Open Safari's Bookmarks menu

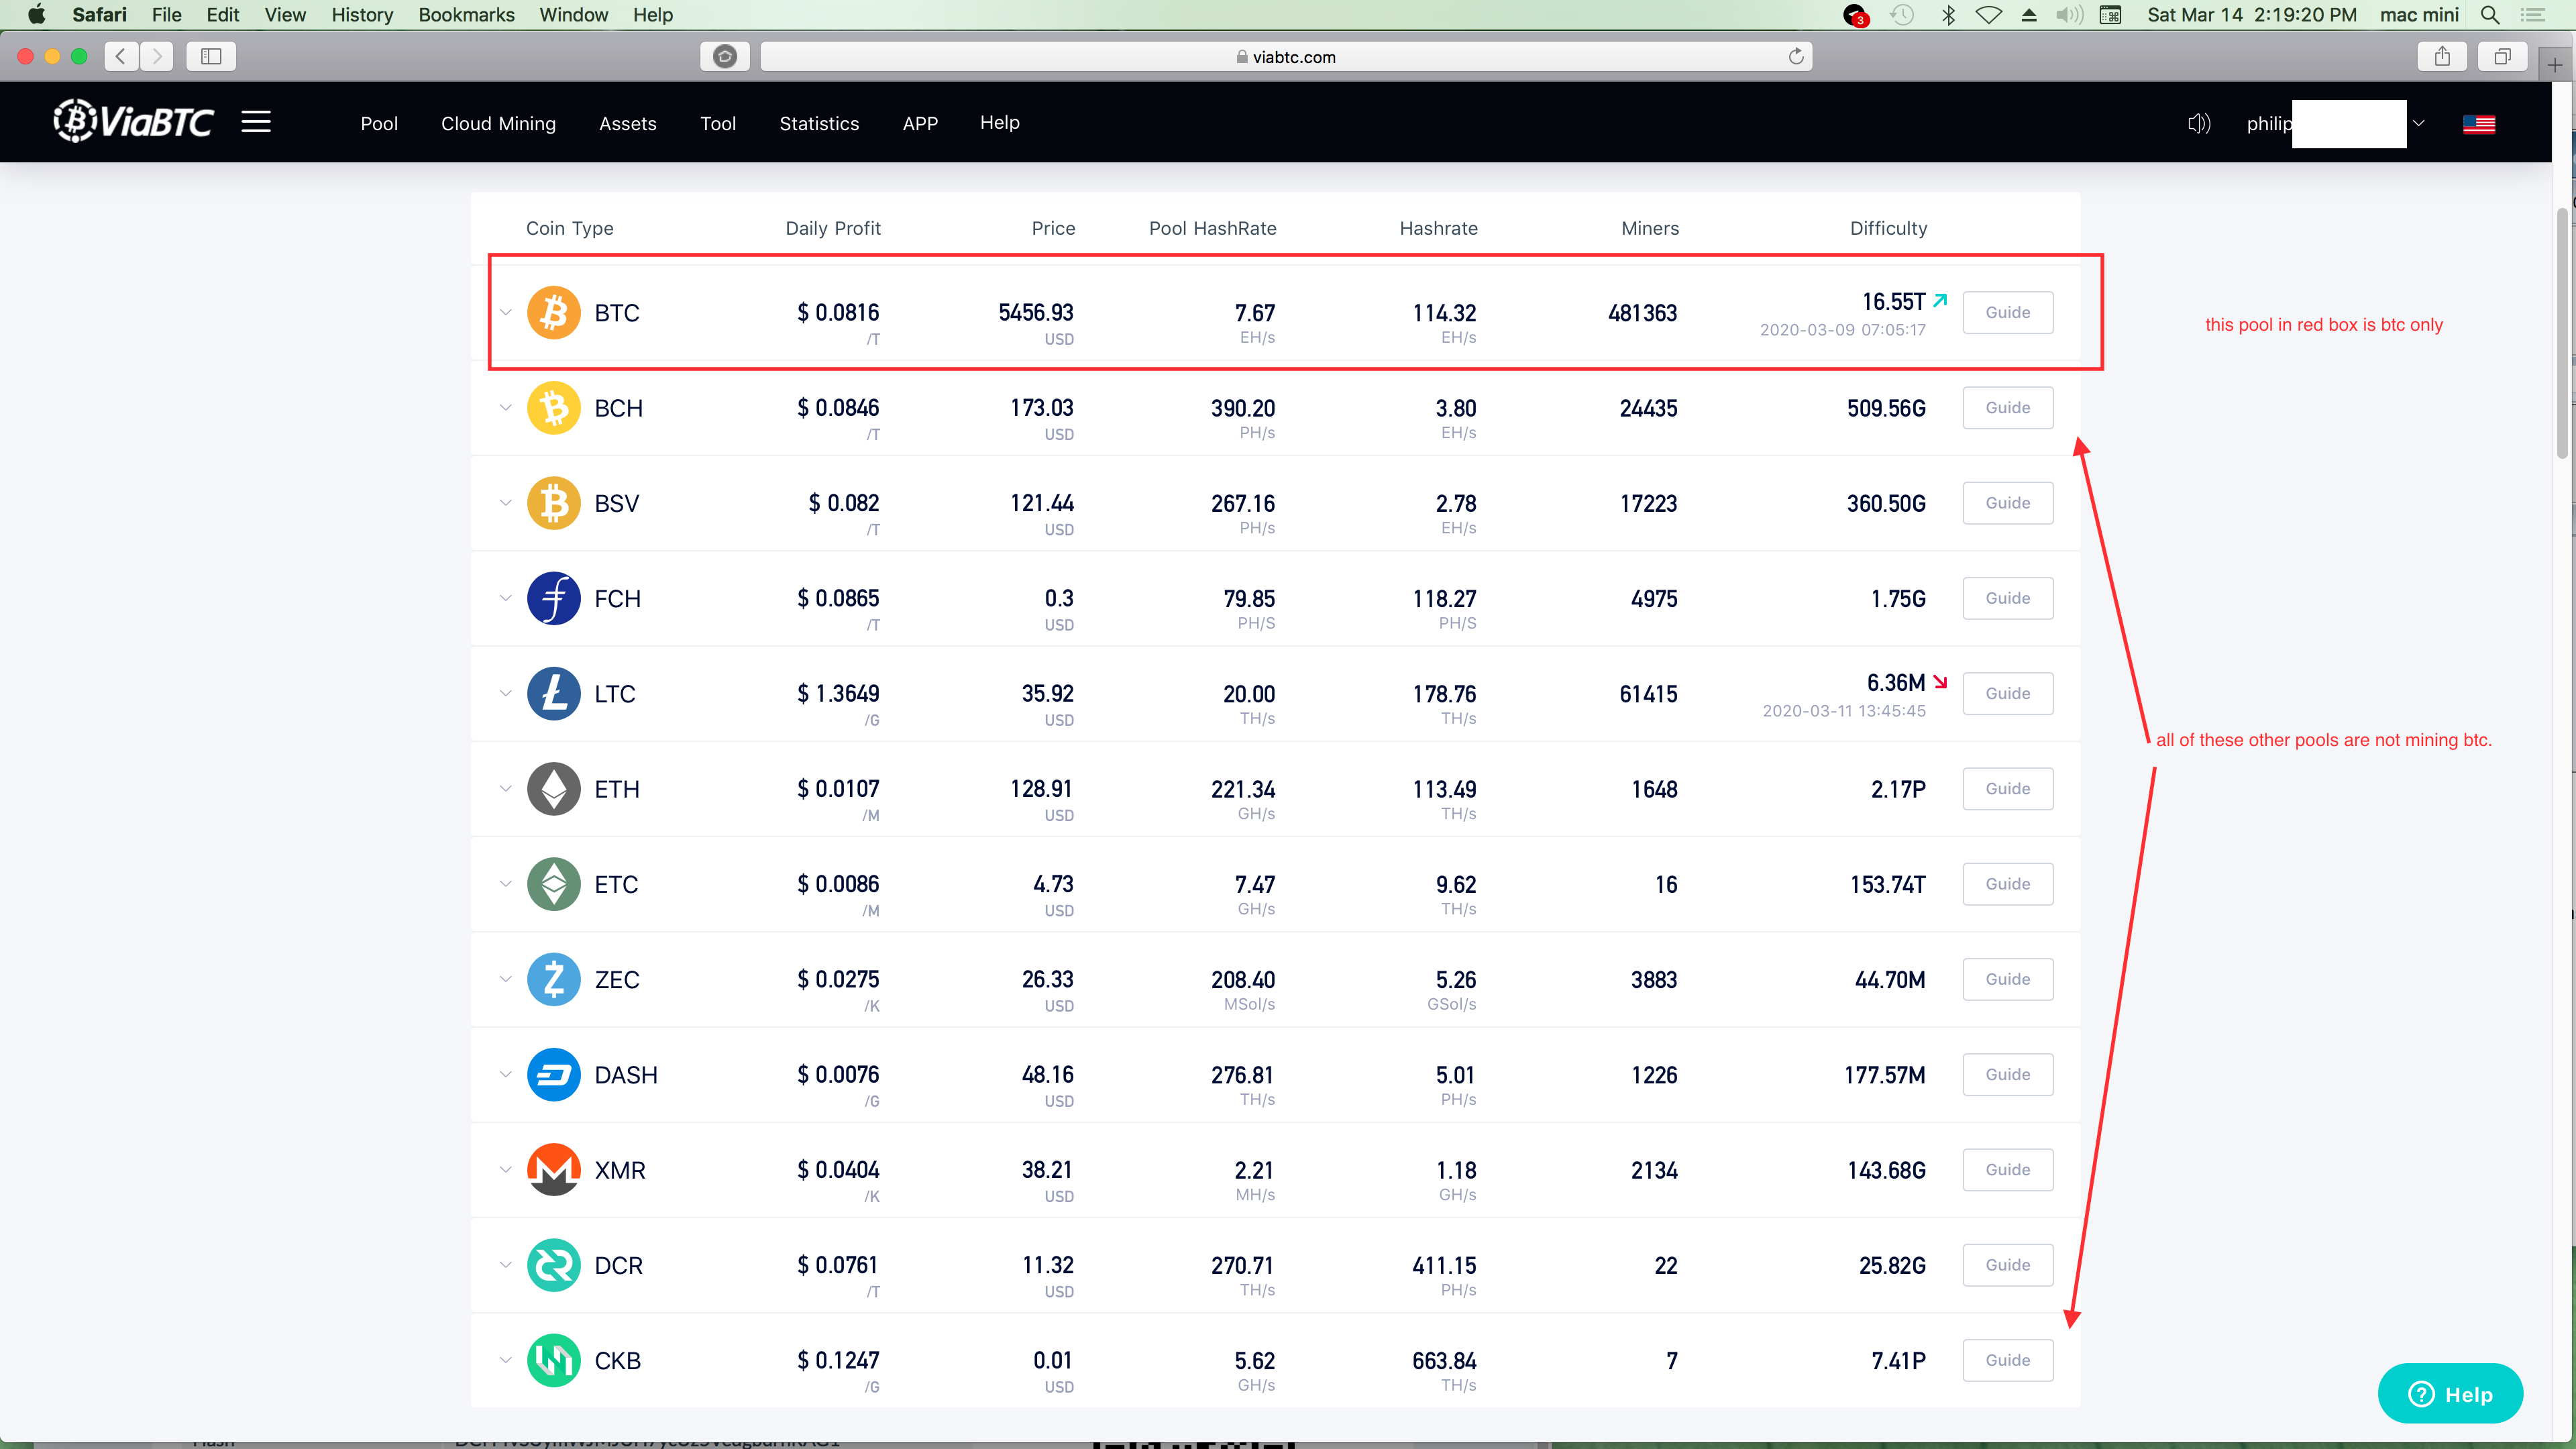point(466,15)
